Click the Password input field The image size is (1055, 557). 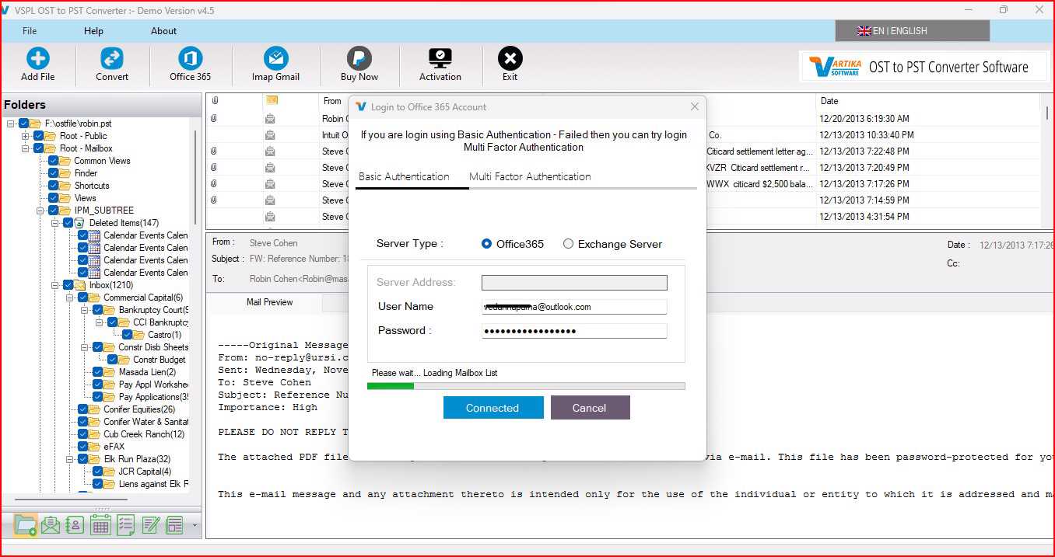[x=574, y=331]
